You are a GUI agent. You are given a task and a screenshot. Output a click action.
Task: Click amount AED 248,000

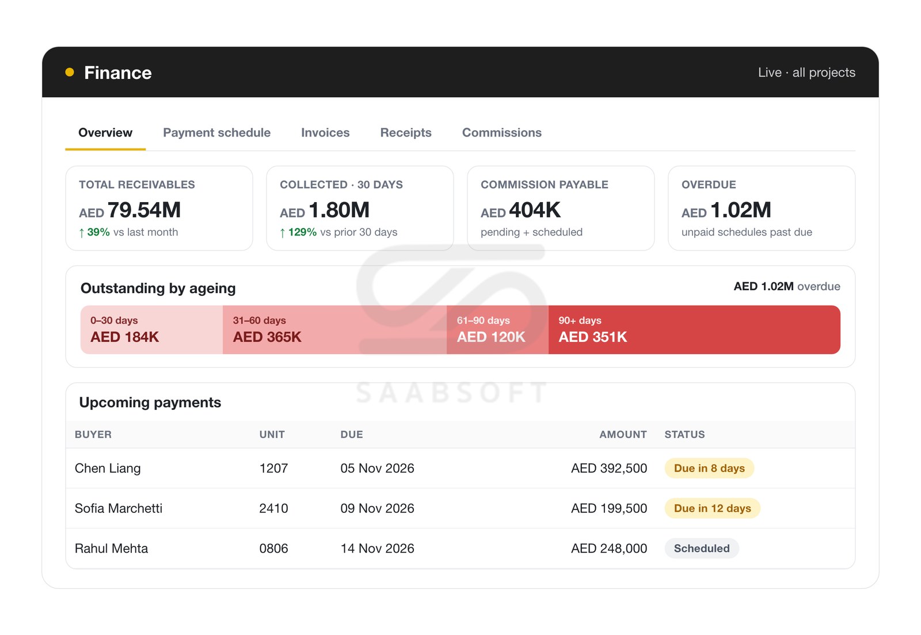tap(609, 549)
